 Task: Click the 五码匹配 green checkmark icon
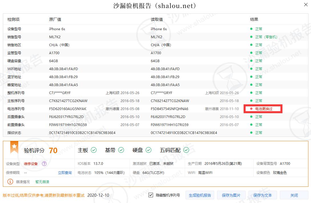(186, 150)
